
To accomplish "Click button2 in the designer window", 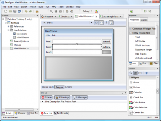I will pyautogui.click(x=106, y=47).
